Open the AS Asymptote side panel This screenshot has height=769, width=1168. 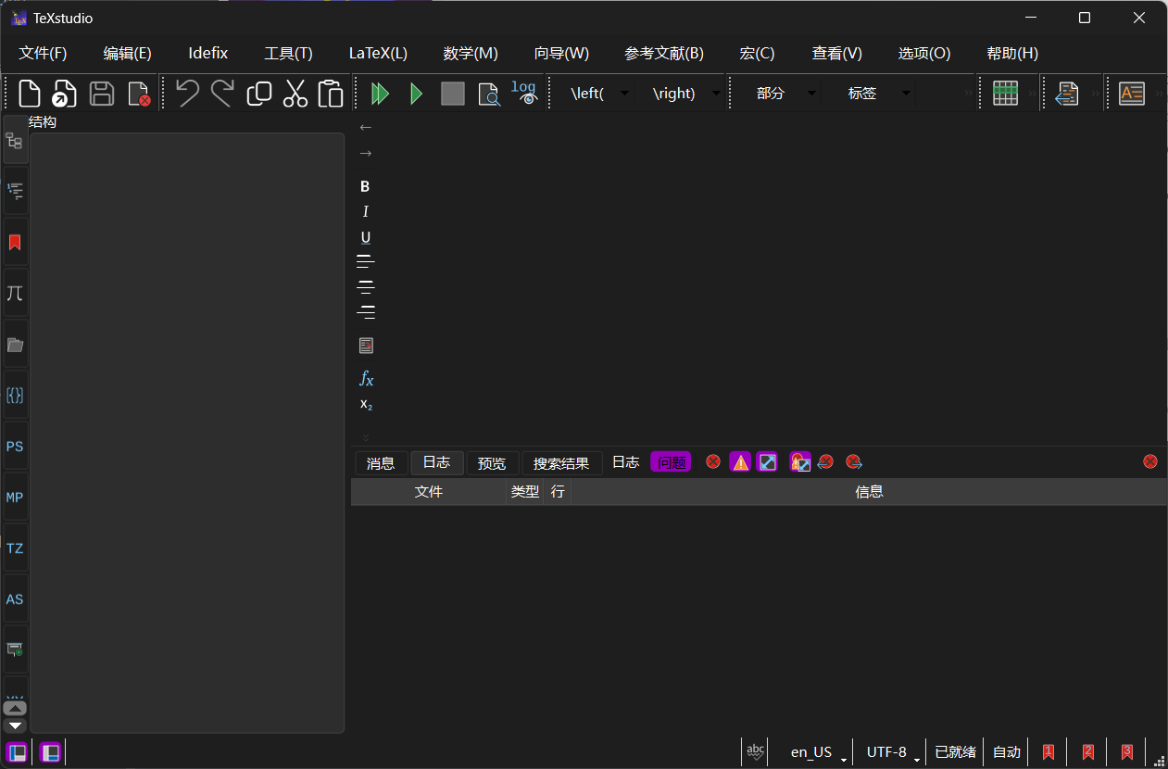tap(15, 599)
